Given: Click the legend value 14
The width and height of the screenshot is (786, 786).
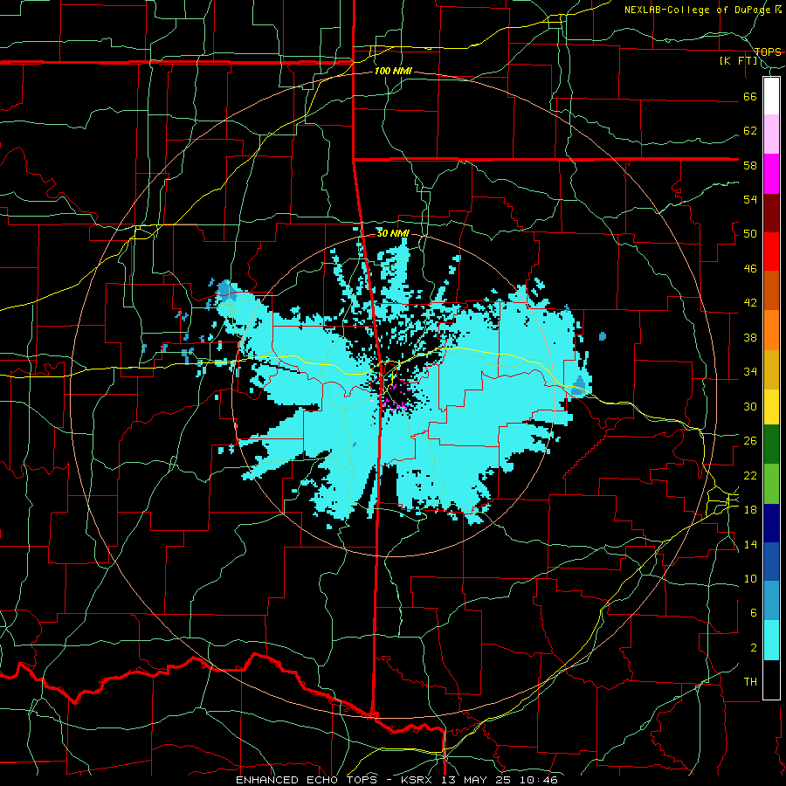Looking at the screenshot, I should pos(750,544).
